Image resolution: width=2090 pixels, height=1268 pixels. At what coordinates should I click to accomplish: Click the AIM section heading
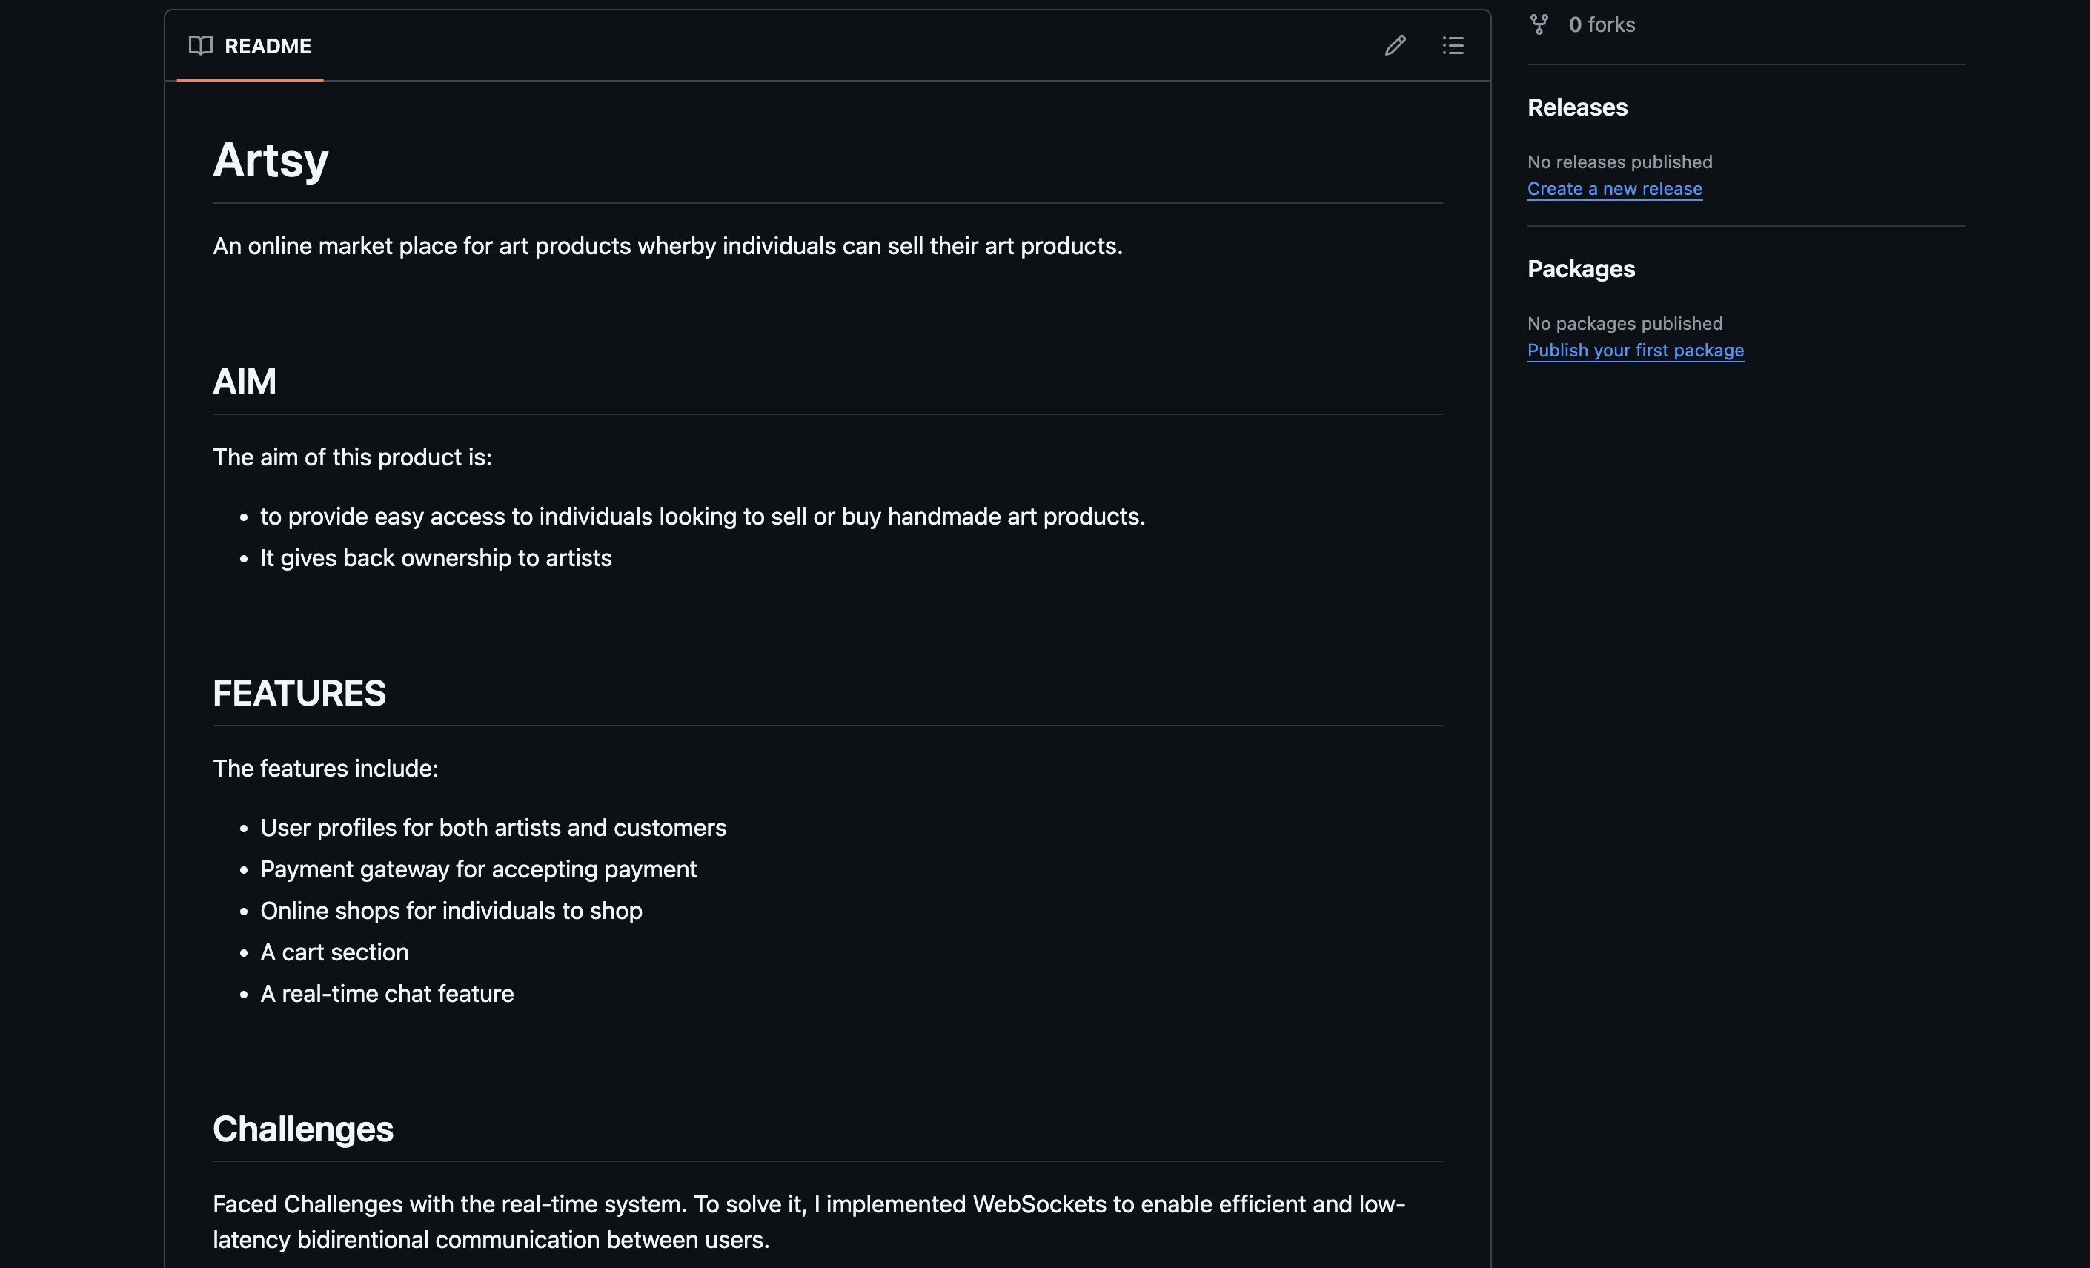click(245, 381)
